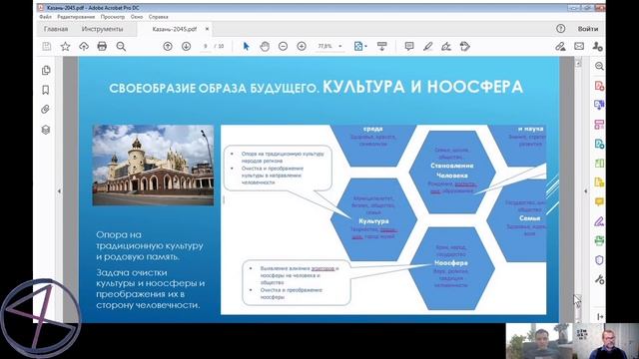Collapse the right tools pane arrow
The width and height of the screenshot is (639, 359).
(x=586, y=190)
